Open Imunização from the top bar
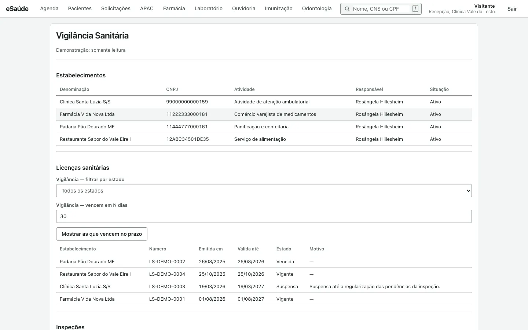528x330 pixels. pyautogui.click(x=279, y=8)
